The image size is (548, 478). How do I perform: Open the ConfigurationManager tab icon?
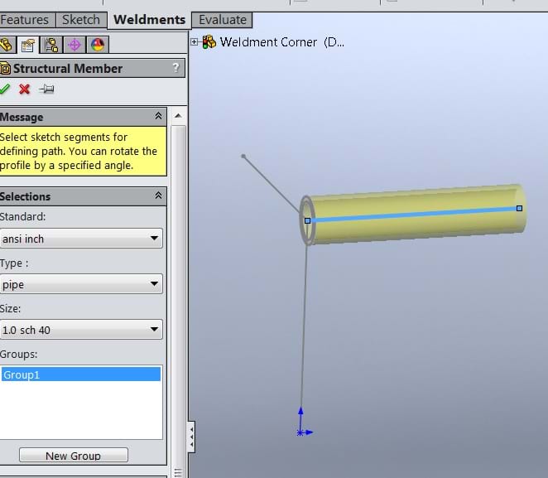(51, 45)
